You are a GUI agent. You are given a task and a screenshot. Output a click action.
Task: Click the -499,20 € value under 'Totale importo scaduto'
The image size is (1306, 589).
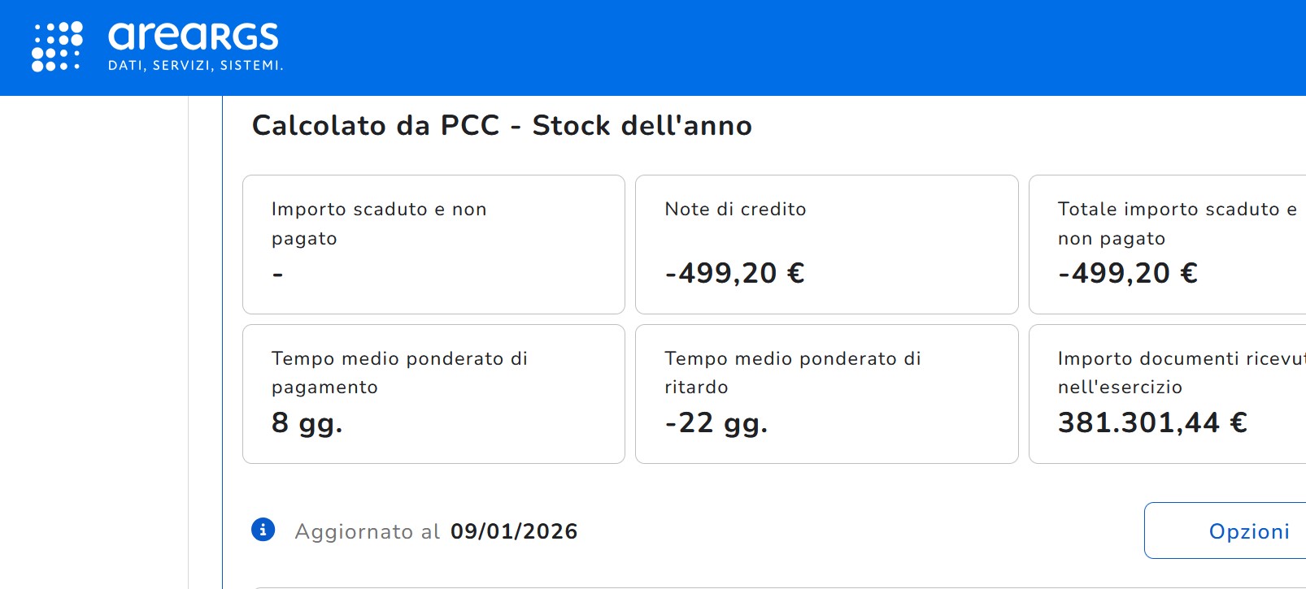pos(1127,273)
